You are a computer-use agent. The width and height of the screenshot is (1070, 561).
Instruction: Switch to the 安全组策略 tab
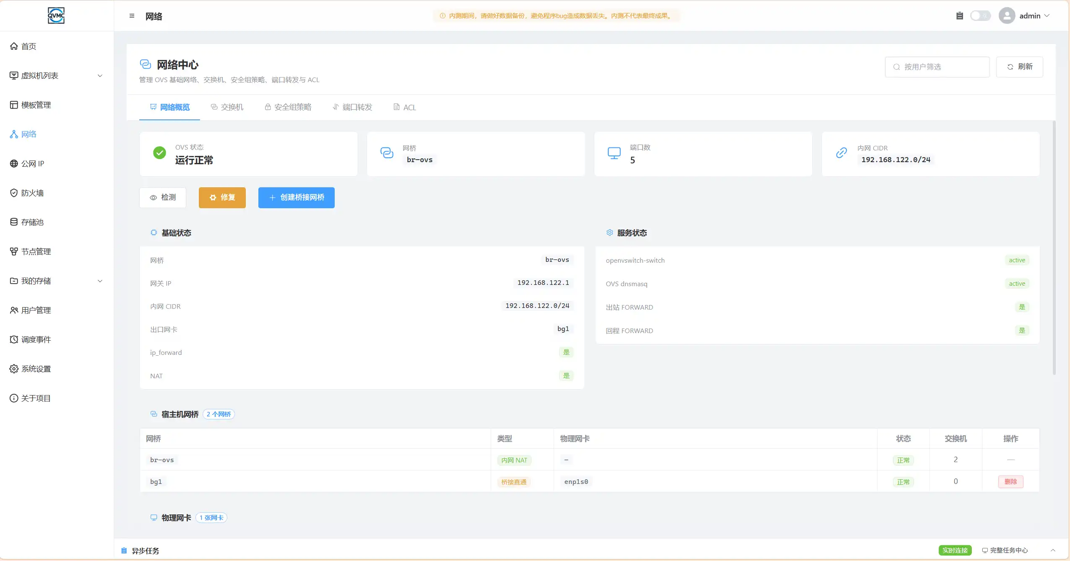(288, 107)
